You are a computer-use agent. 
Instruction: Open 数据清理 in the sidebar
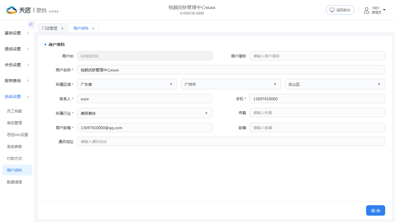pyautogui.click(x=17, y=182)
